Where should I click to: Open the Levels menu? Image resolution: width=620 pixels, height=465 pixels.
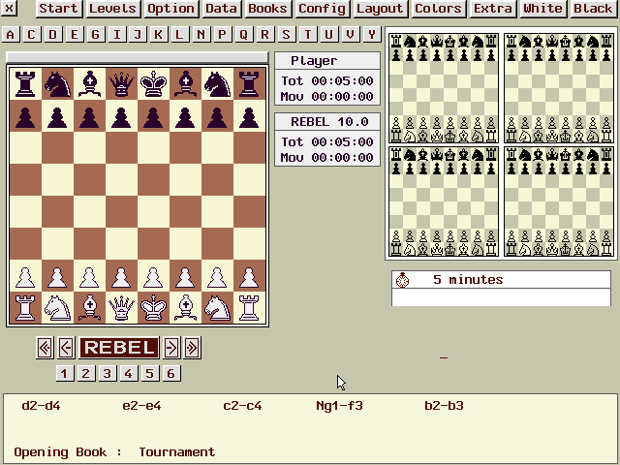[x=112, y=9]
